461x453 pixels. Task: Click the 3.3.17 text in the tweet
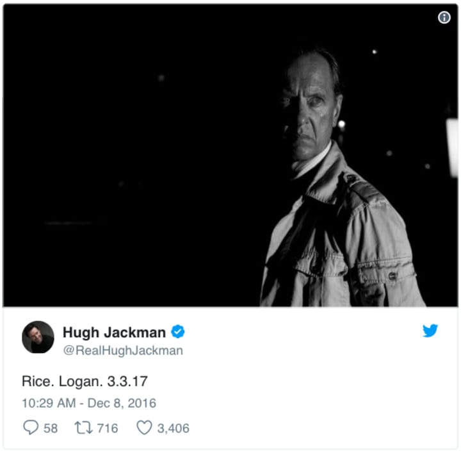(x=127, y=381)
